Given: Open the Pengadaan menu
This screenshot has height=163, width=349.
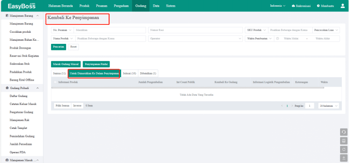Looking at the screenshot, I should [x=122, y=6].
